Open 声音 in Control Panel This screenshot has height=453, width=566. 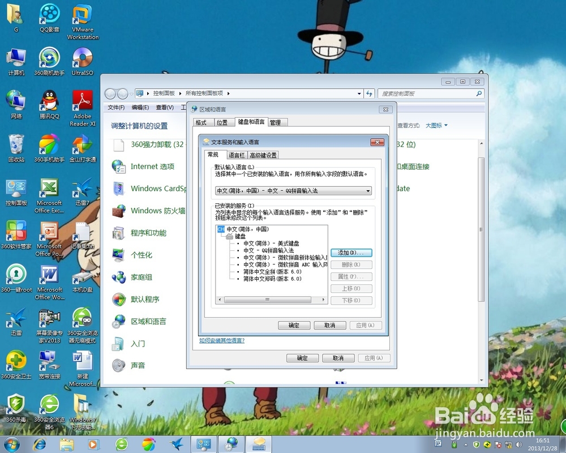[x=128, y=366]
